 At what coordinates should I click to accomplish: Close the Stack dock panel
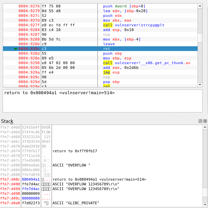[205, 121]
